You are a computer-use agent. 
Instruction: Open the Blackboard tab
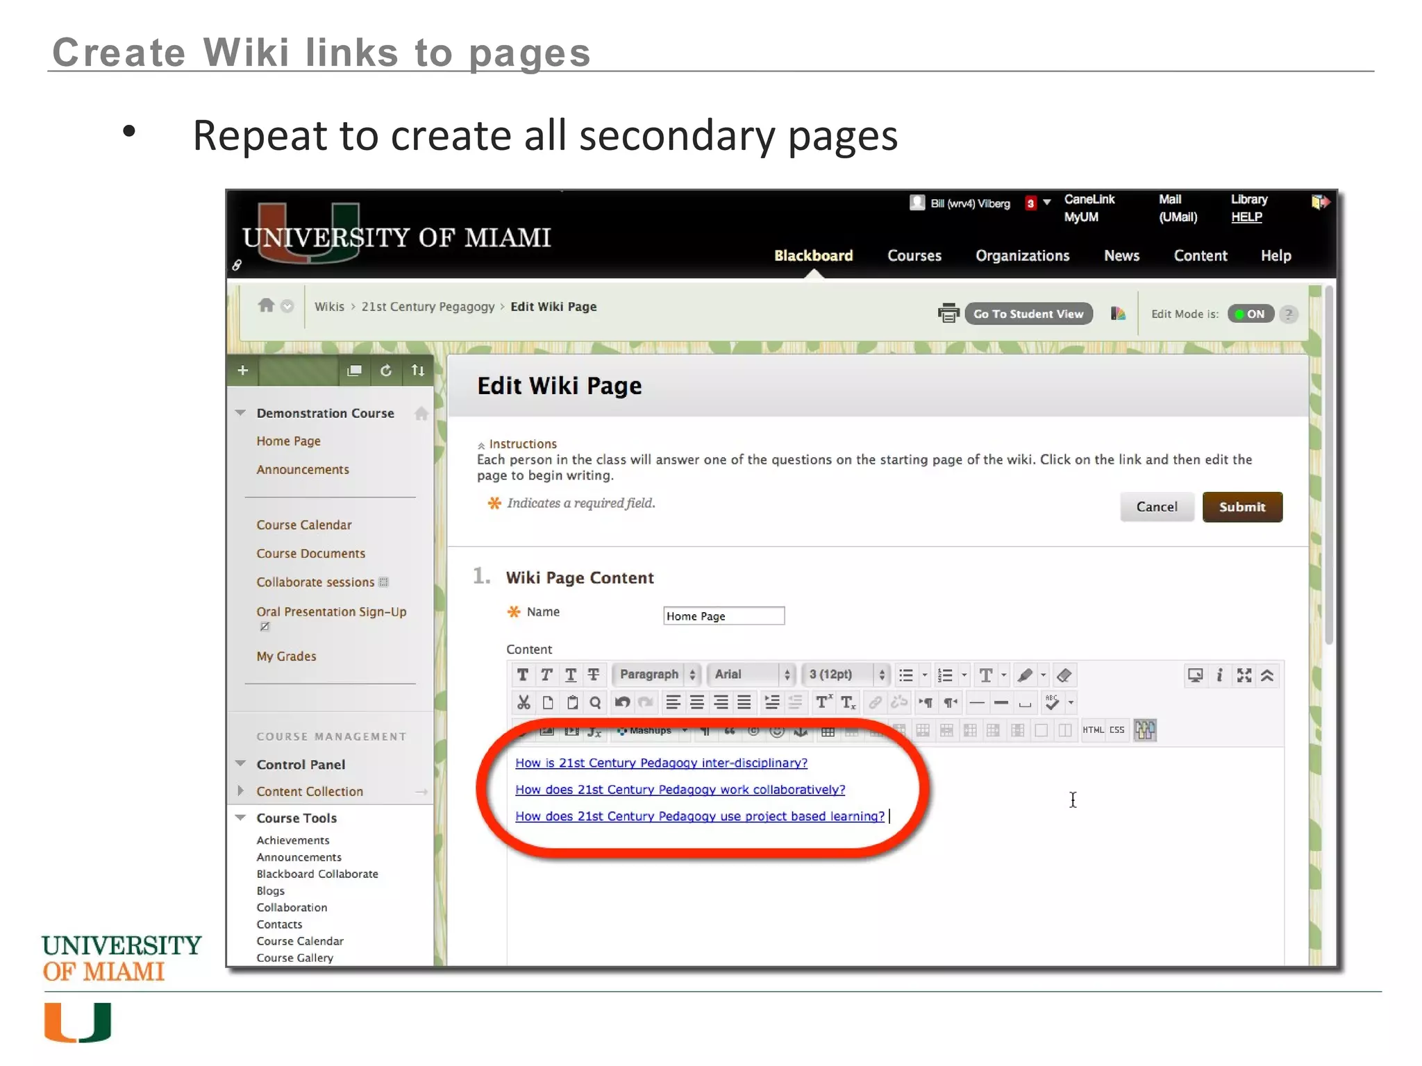(813, 255)
